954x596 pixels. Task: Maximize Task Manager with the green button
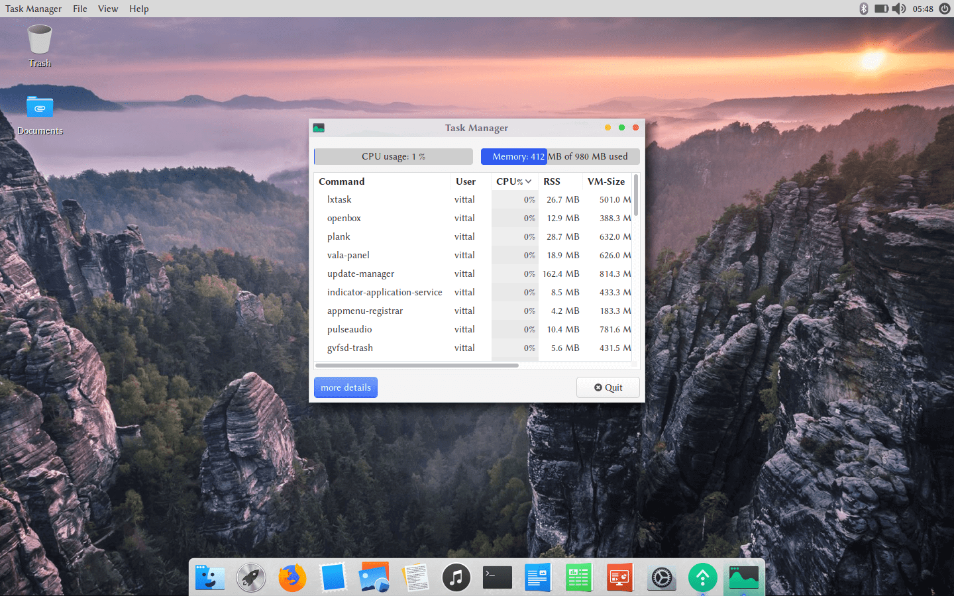tap(621, 128)
